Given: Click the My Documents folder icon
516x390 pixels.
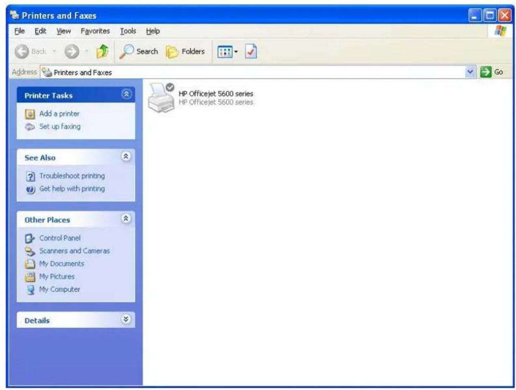Looking at the screenshot, I should [30, 264].
